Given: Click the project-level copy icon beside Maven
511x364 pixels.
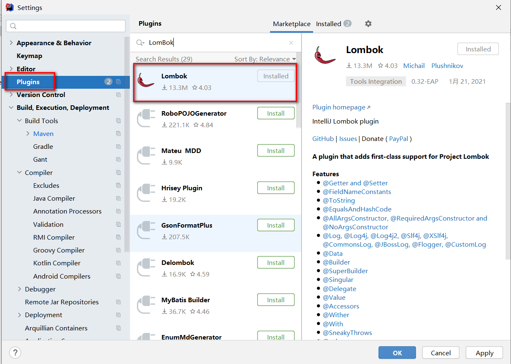Looking at the screenshot, I should (119, 133).
